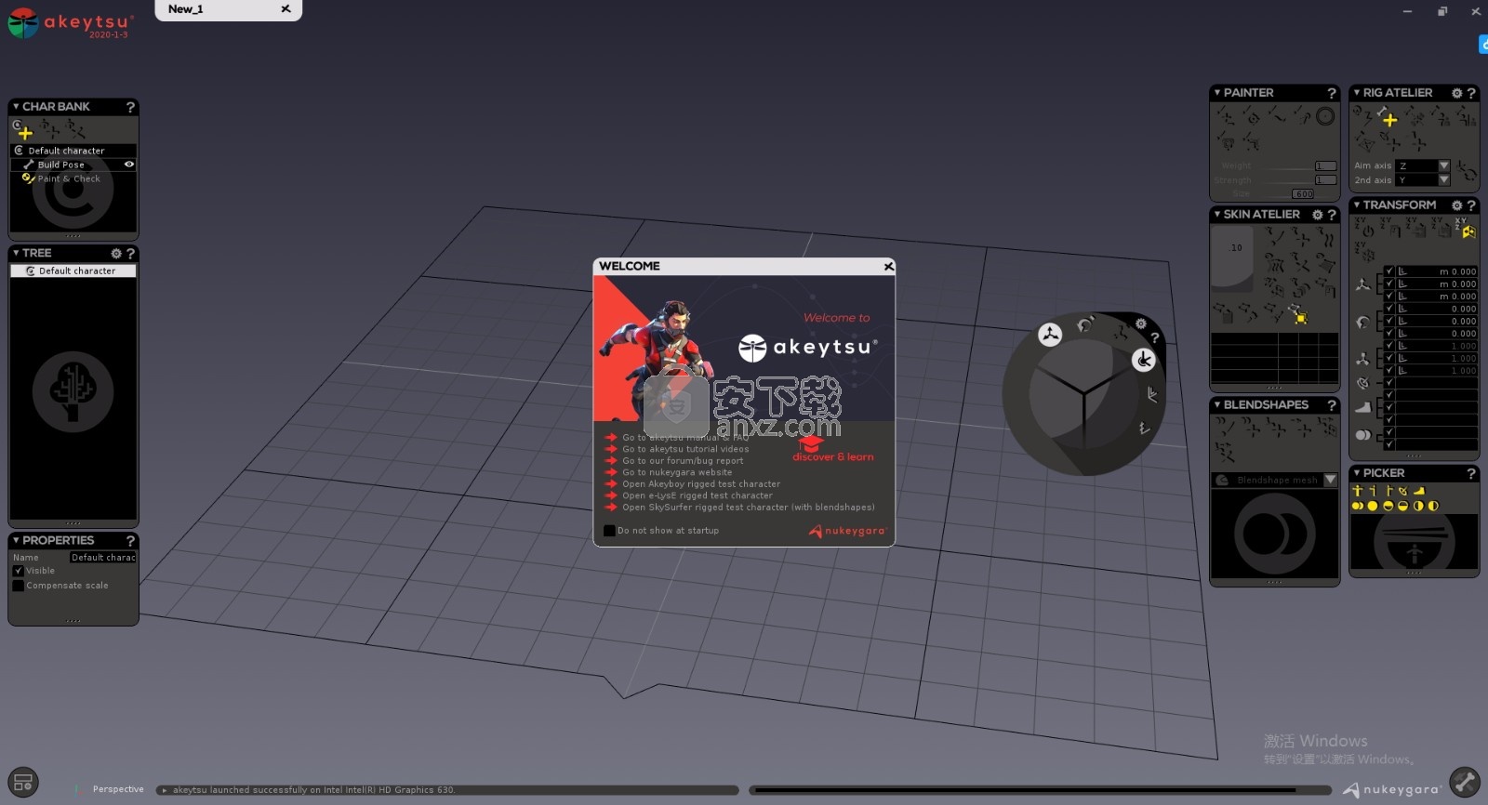Select full yellow circle in Picker
Screen dimensions: 1488x805
tap(1373, 506)
